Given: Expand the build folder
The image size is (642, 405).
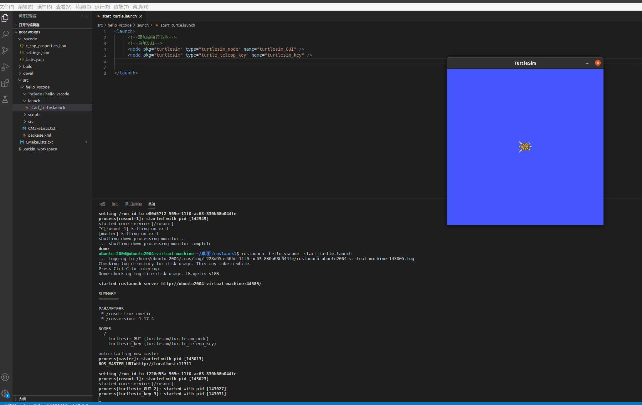Looking at the screenshot, I should pos(28,66).
